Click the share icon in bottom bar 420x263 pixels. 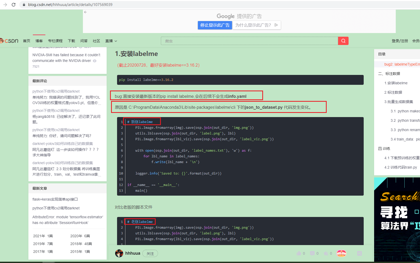coord(360,253)
